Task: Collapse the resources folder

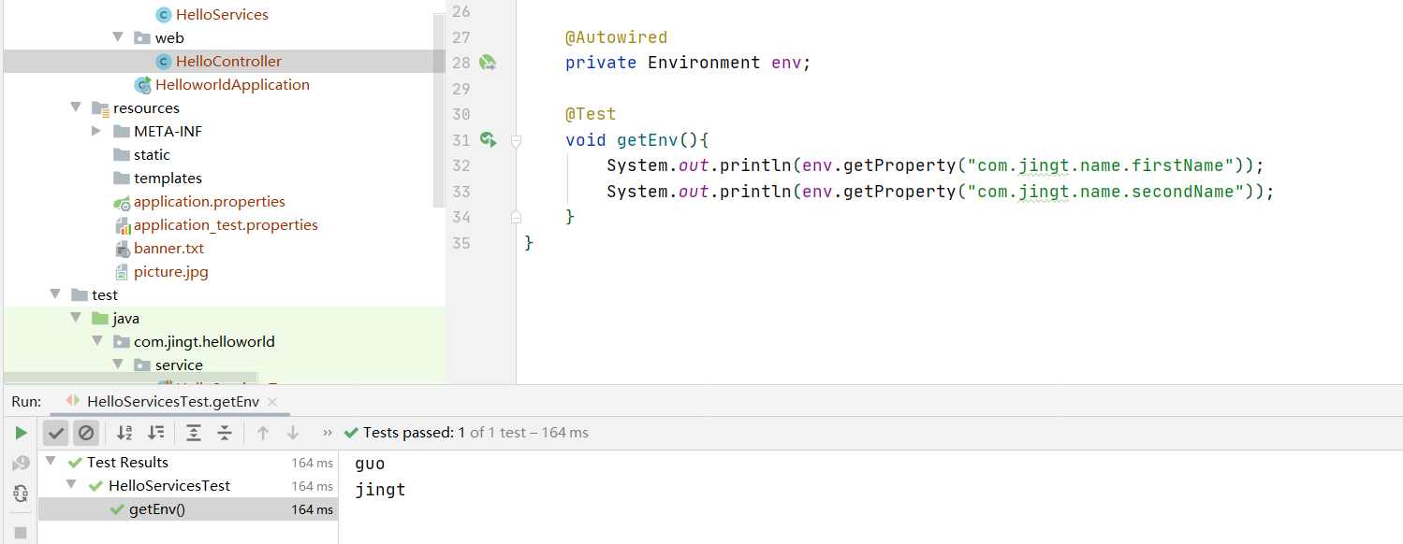Action: 76,107
